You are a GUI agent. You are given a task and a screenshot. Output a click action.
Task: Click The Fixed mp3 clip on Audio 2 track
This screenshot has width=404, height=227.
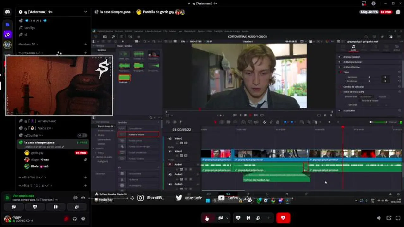pos(276,178)
